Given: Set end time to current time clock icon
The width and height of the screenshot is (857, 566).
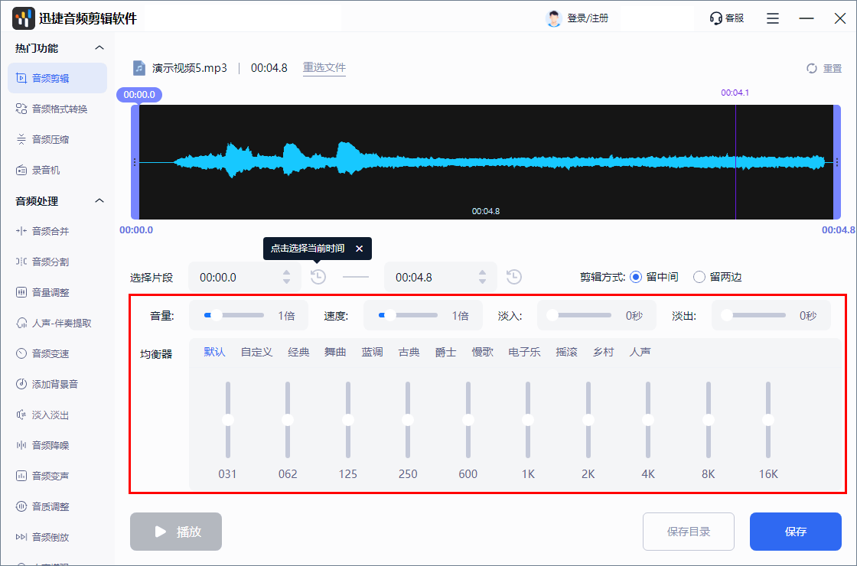Looking at the screenshot, I should 513,277.
